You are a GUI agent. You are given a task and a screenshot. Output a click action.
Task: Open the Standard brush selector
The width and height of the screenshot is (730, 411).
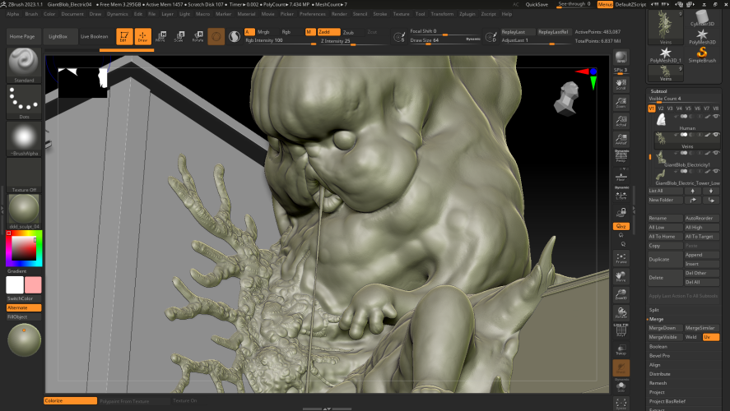pyautogui.click(x=24, y=65)
